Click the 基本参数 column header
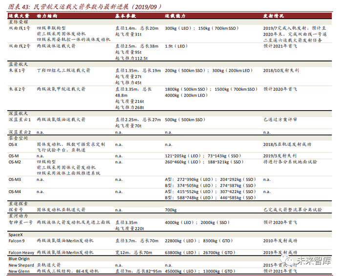 [126, 16]
